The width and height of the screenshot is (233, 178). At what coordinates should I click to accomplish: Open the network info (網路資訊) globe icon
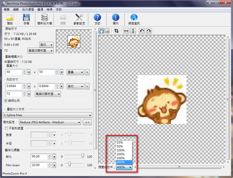pos(134,18)
